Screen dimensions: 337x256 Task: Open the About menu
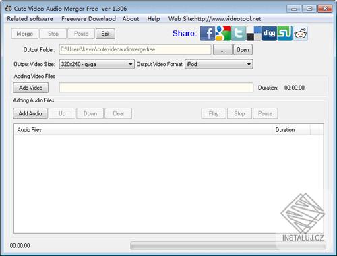[131, 19]
